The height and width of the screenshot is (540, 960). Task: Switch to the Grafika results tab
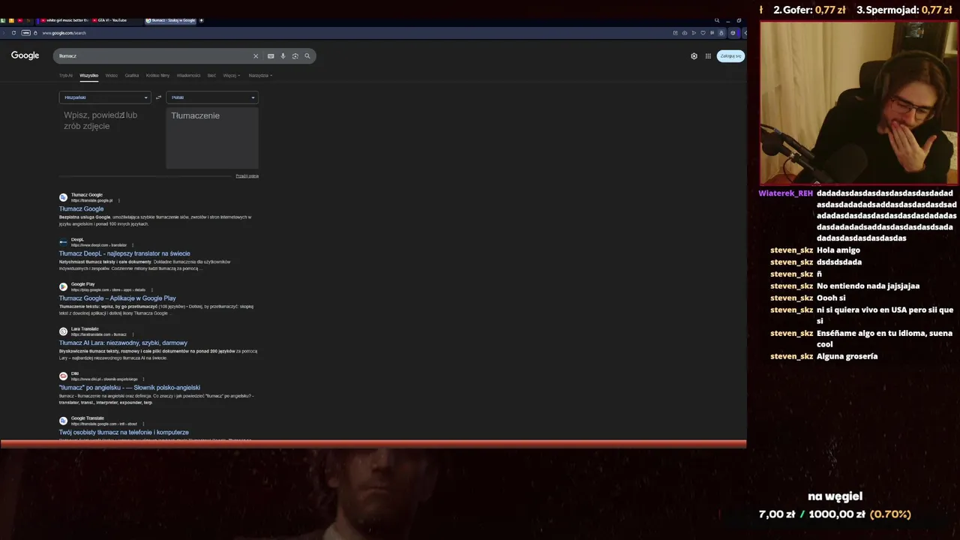point(132,75)
